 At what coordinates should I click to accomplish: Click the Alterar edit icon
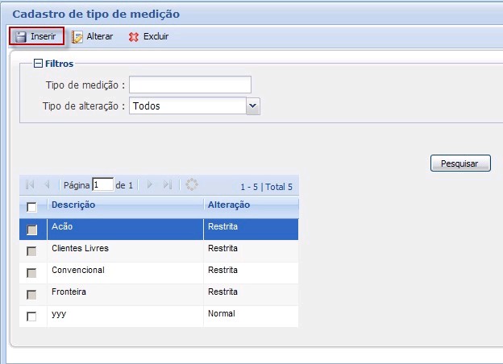pyautogui.click(x=78, y=37)
